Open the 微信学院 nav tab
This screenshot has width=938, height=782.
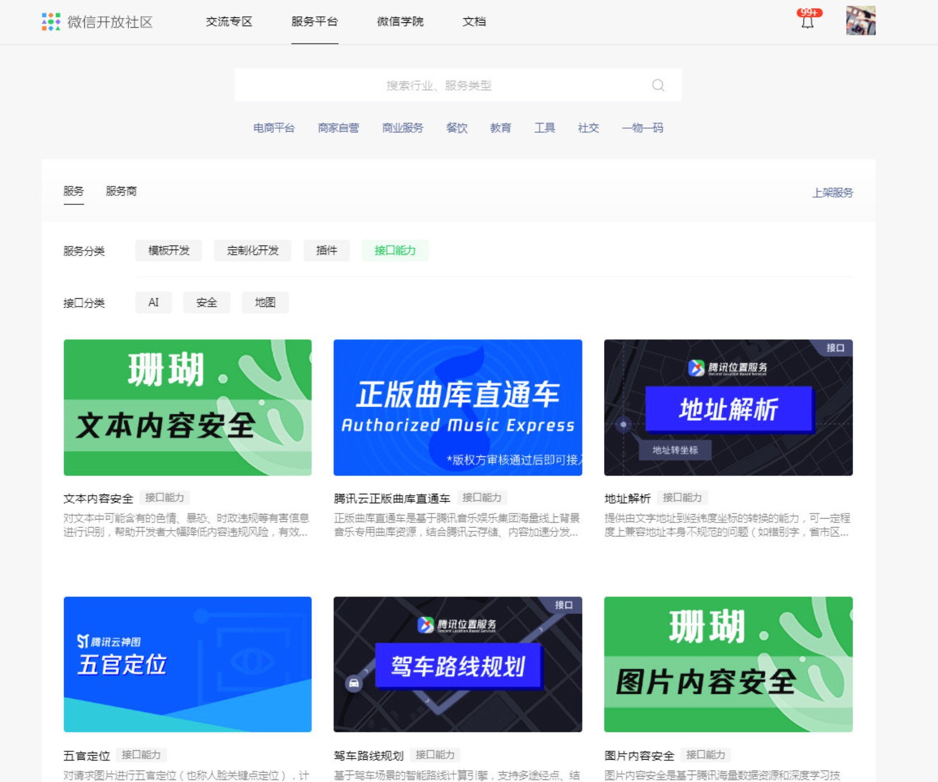400,22
